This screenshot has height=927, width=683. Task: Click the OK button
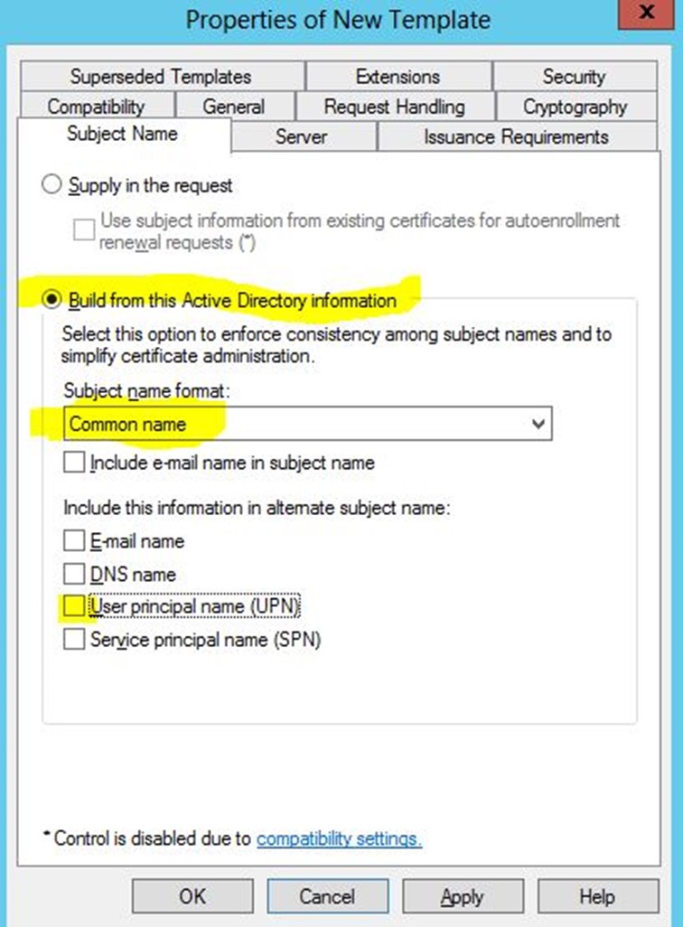tap(192, 896)
